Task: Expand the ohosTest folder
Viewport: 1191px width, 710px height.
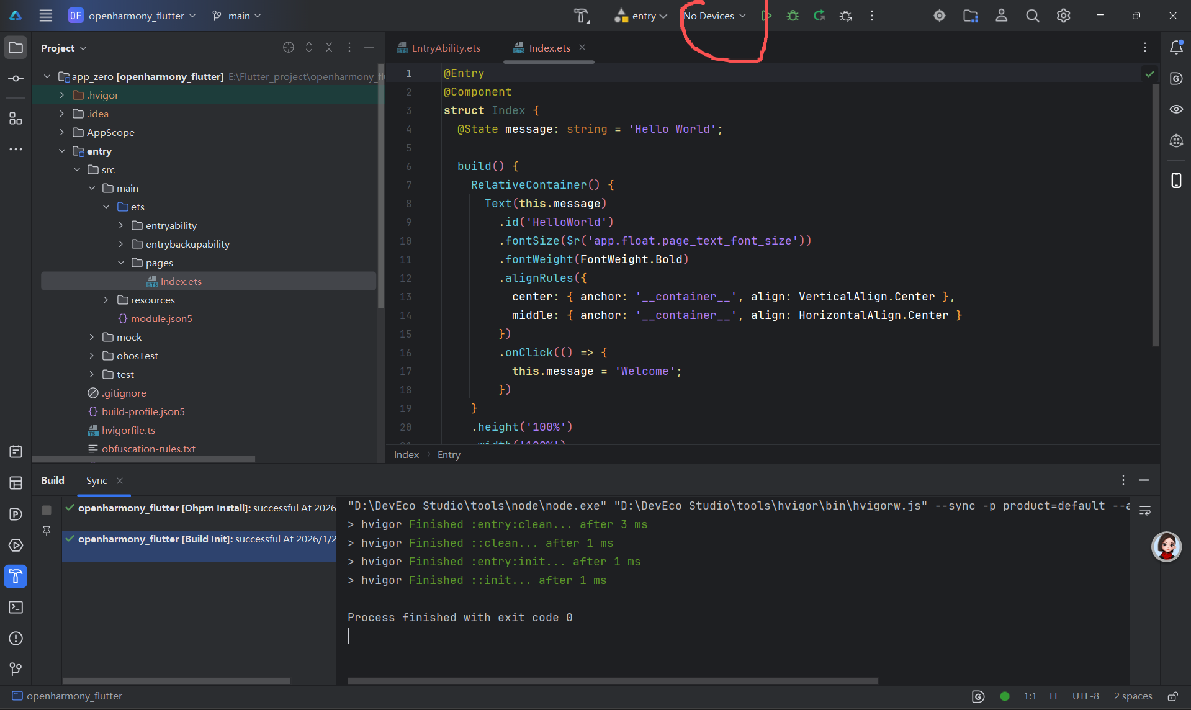Action: pos(92,356)
